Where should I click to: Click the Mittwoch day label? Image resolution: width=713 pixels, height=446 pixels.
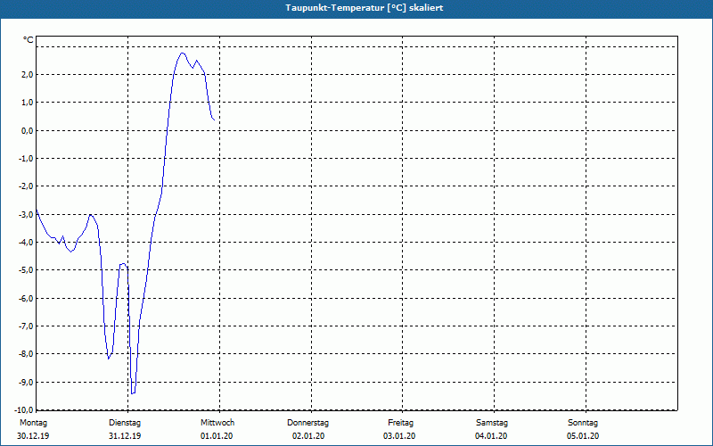tap(217, 423)
